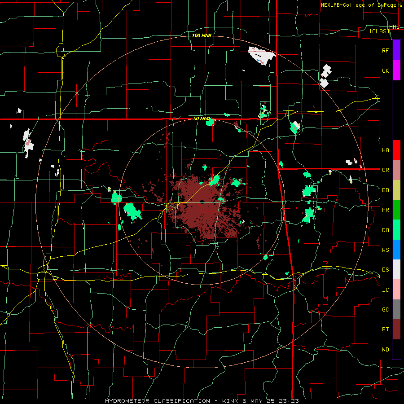Click the RF legend label

385,50
